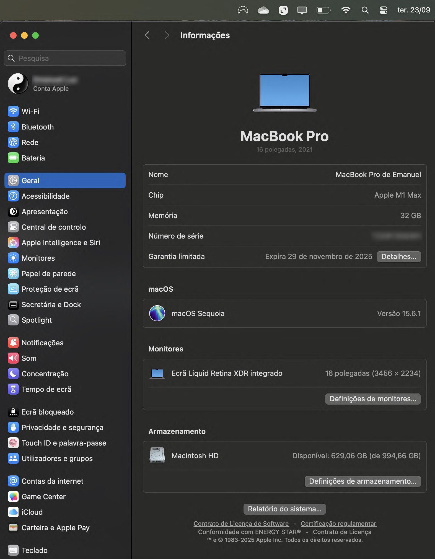The image size is (435, 559).
Task: Open Bateria settings
Action: (x=65, y=158)
